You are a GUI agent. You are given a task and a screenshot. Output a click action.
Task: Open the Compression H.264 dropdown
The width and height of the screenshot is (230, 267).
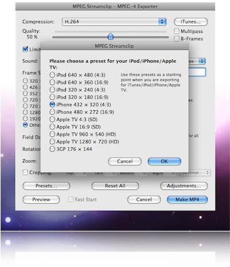[114, 22]
